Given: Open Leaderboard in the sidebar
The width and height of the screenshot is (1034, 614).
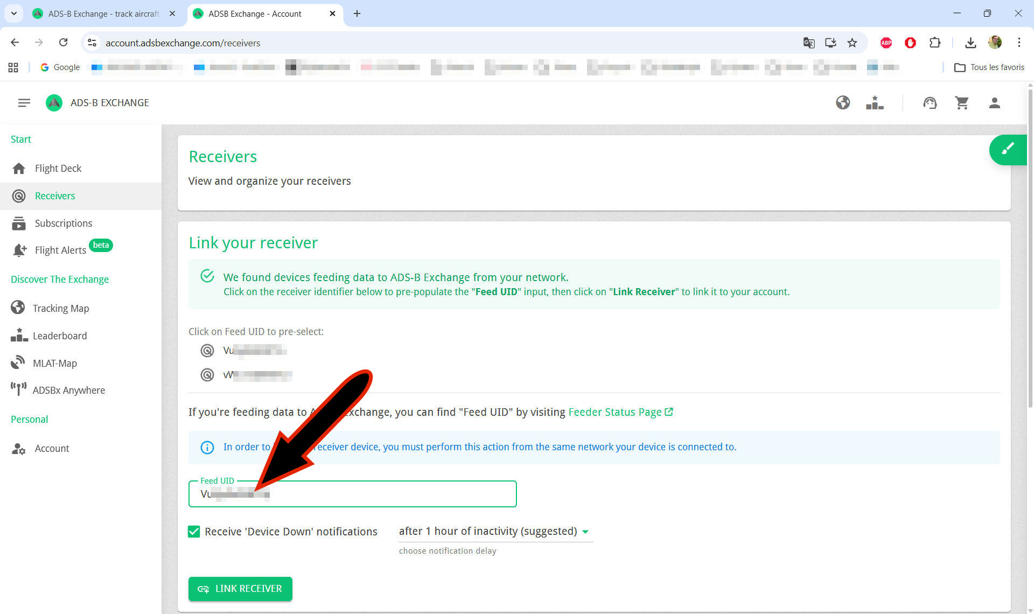Looking at the screenshot, I should (x=81, y=336).
